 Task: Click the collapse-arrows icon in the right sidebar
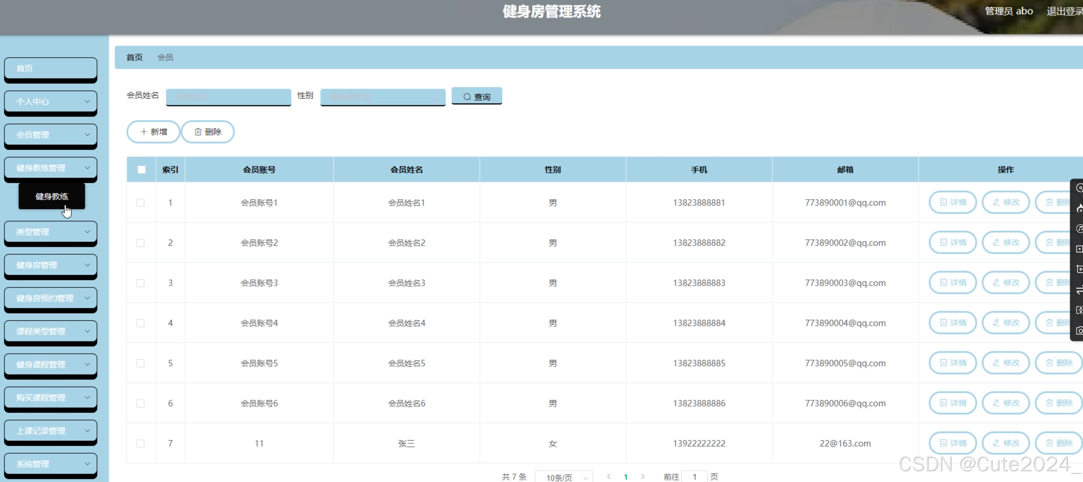[x=1079, y=310]
